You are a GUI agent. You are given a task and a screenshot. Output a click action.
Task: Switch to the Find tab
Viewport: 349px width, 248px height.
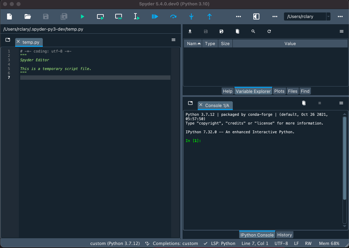click(305, 91)
